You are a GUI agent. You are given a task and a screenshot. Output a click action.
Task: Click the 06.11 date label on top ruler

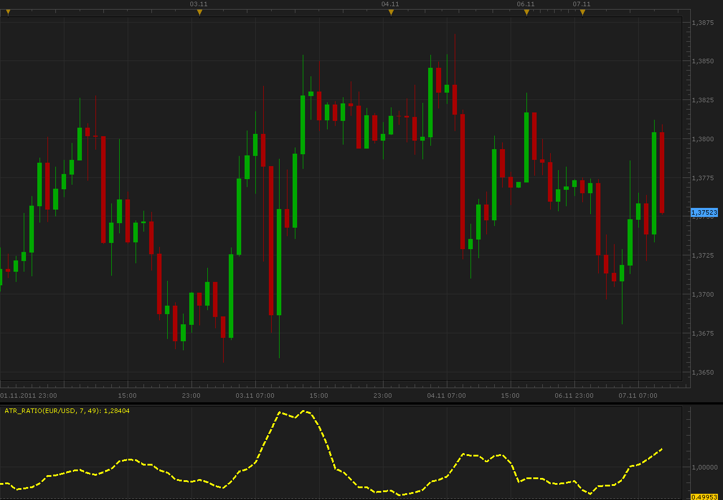(x=526, y=4)
